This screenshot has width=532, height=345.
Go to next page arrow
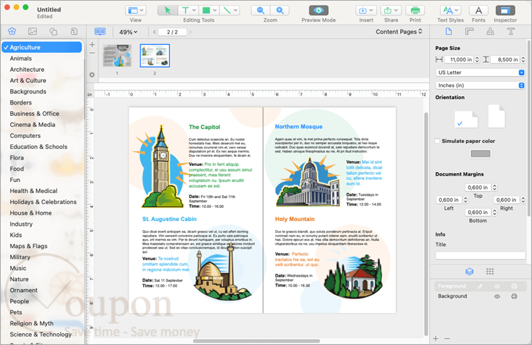(x=191, y=32)
